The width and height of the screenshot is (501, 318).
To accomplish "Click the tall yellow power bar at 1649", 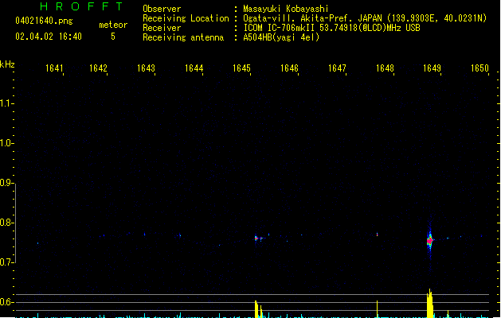I will tap(430, 304).
